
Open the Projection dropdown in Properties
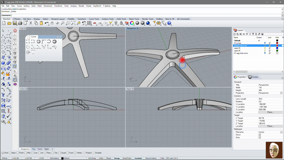click(x=281, y=93)
